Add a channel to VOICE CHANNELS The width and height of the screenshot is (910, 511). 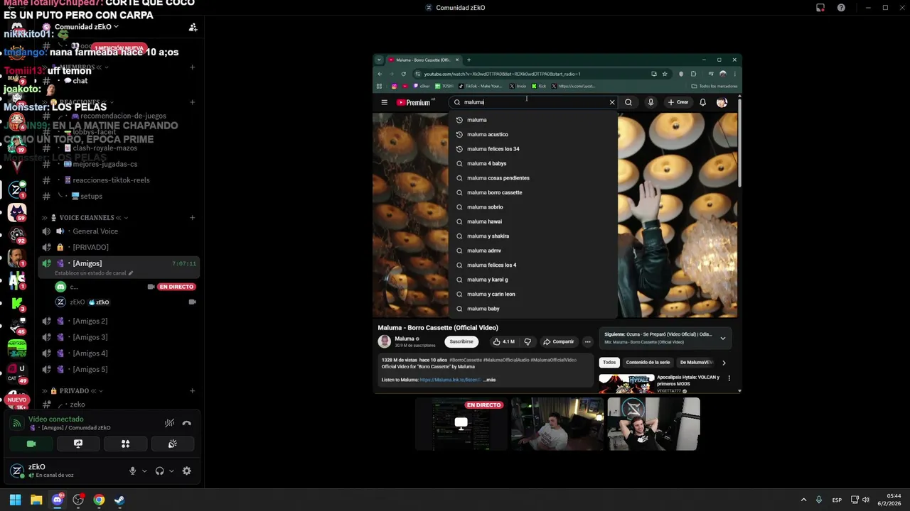tap(192, 218)
